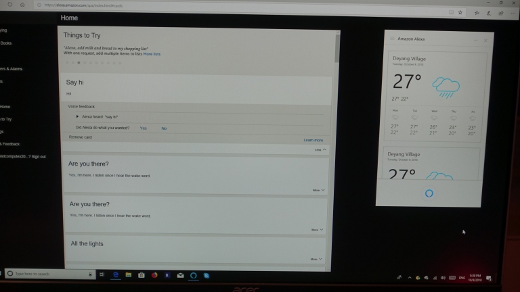Image resolution: width=520 pixels, height=292 pixels.
Task: Click the add notes pen icon
Action: (x=489, y=14)
